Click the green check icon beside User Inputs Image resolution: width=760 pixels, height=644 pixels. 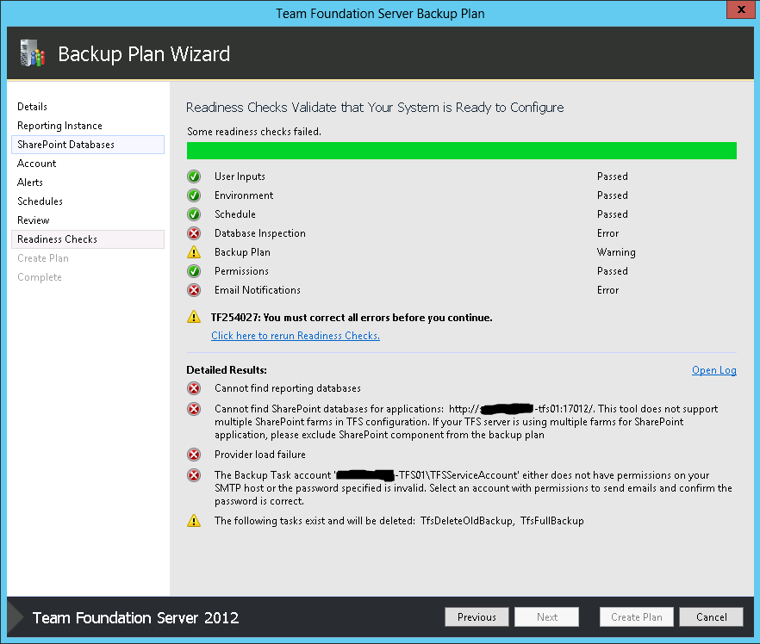(x=194, y=176)
